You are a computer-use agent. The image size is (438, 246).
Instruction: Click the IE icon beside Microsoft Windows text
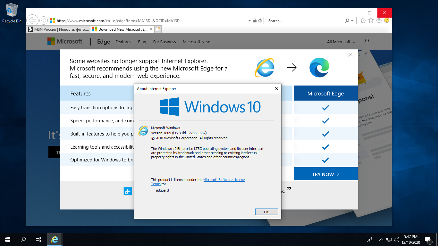point(143,131)
